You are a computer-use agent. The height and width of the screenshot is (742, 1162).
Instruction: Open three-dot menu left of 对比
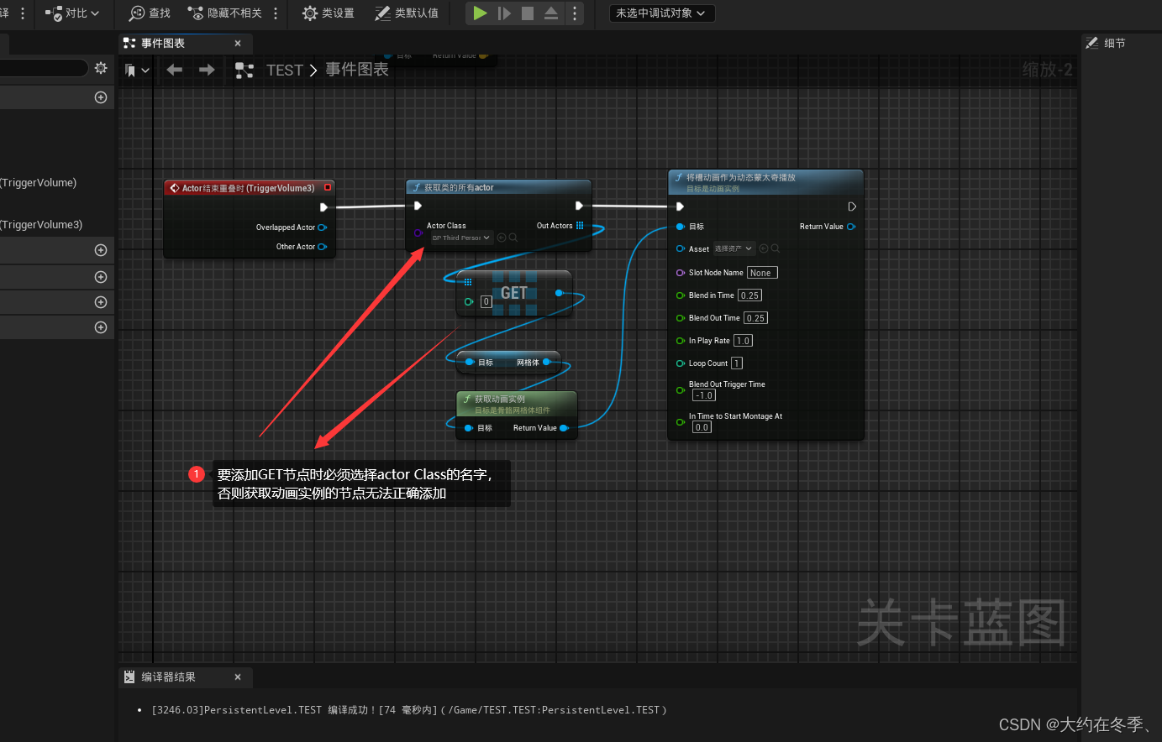pos(23,13)
